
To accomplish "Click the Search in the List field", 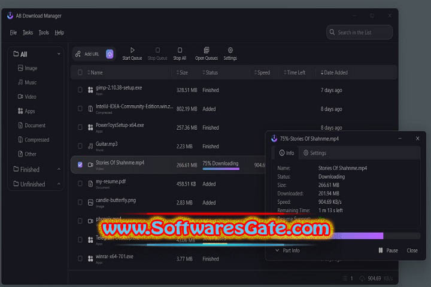I will pyautogui.click(x=359, y=32).
